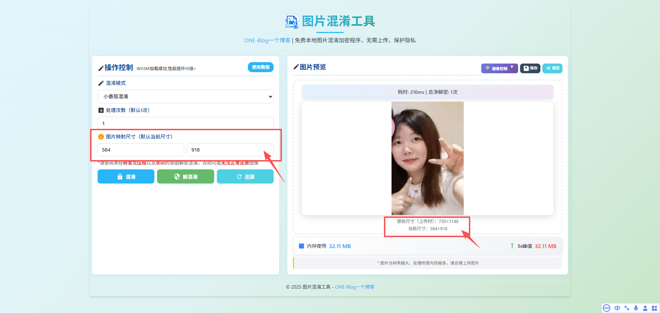Open the IME toolbox grid icon
660x313 pixels.
click(654, 308)
